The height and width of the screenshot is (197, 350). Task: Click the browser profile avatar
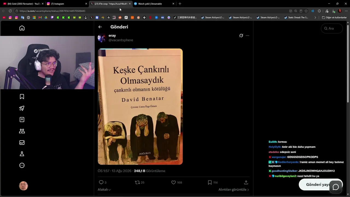[340, 11]
